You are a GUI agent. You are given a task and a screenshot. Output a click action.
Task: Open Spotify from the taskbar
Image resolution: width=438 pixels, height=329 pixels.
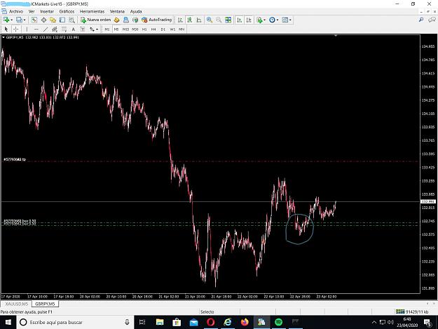click(278, 322)
